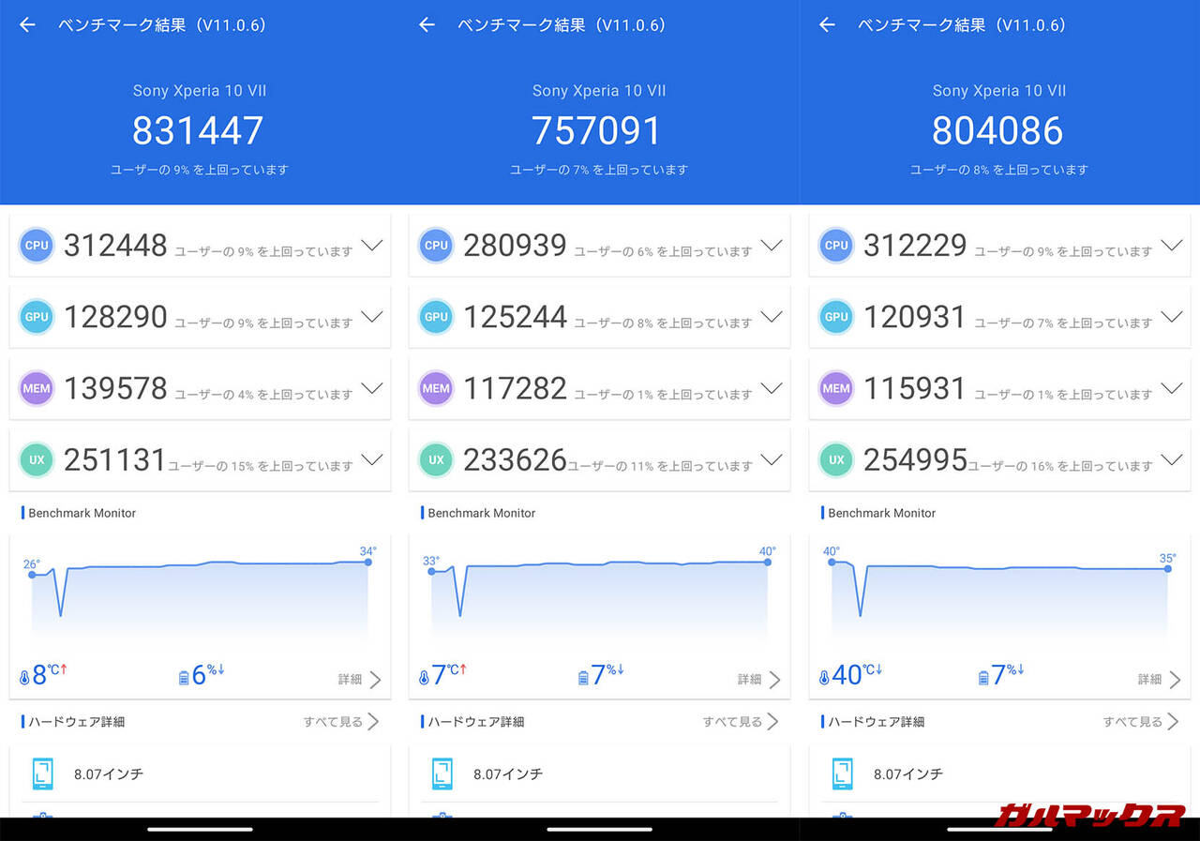Click the thermometer icon next to 8℃
Viewport: 1200px width, 841px height.
point(25,677)
